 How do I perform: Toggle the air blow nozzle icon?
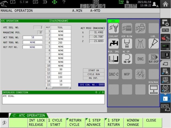127,44
